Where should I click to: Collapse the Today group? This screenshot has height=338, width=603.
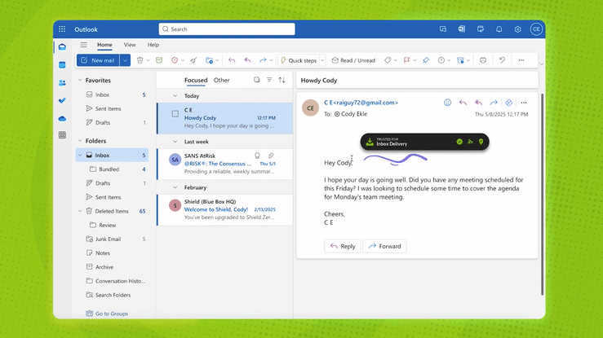[x=175, y=96]
